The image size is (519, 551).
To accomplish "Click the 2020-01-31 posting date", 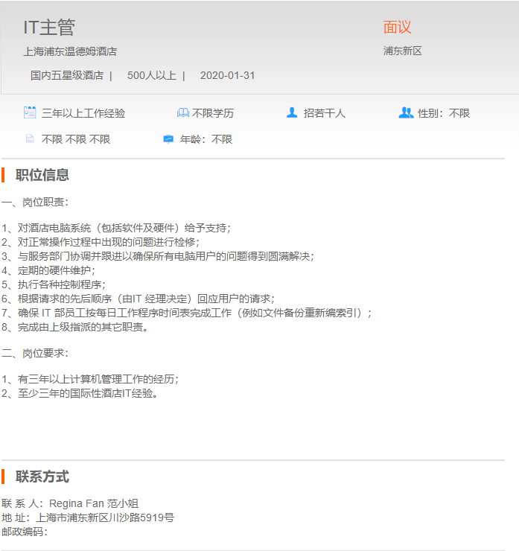I will (227, 75).
